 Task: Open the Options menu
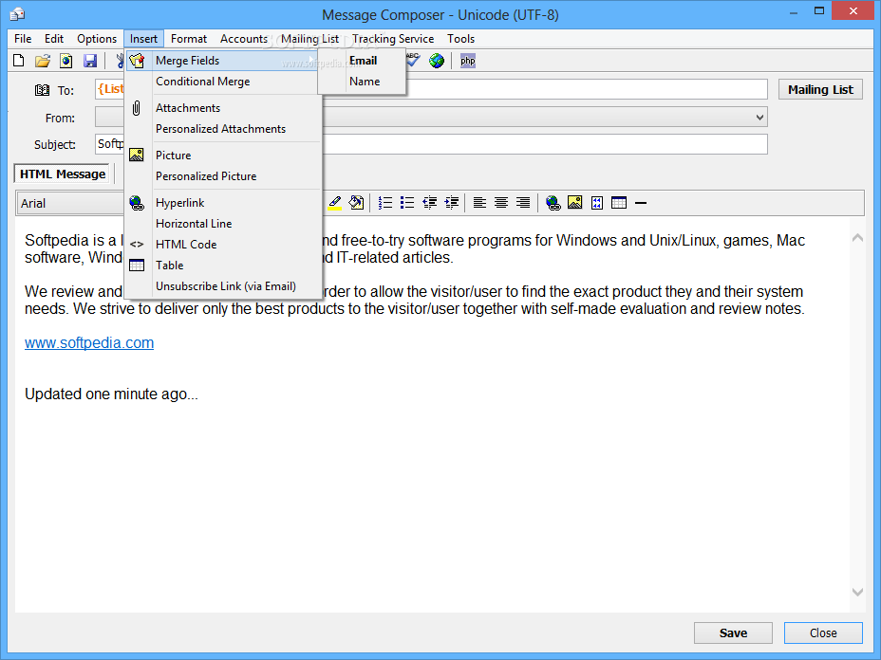point(97,39)
